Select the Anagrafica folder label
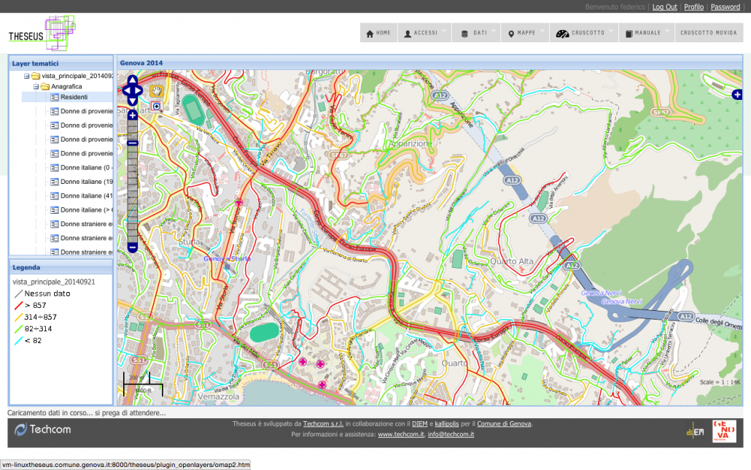Viewport: 751px width, 470px height. click(66, 87)
